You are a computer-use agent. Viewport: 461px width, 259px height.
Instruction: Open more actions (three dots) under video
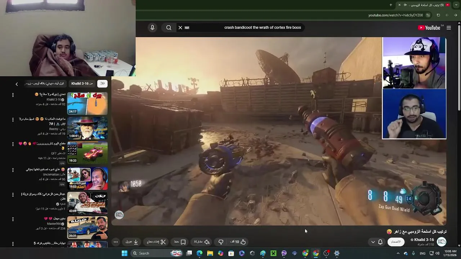[116, 242]
